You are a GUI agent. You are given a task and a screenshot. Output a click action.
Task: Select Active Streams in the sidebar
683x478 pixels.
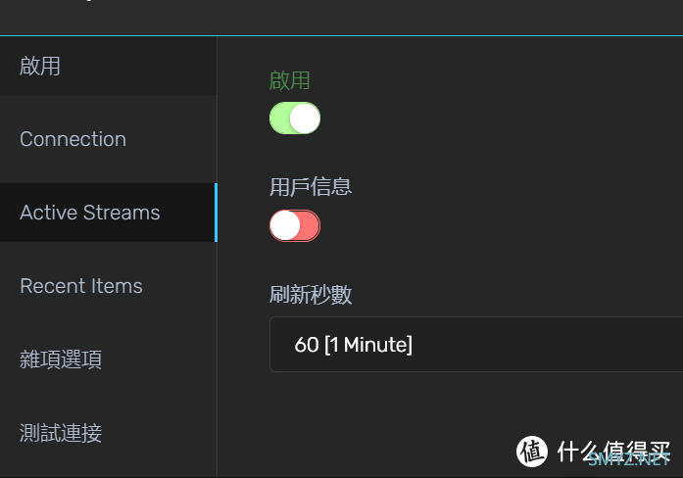click(x=108, y=213)
